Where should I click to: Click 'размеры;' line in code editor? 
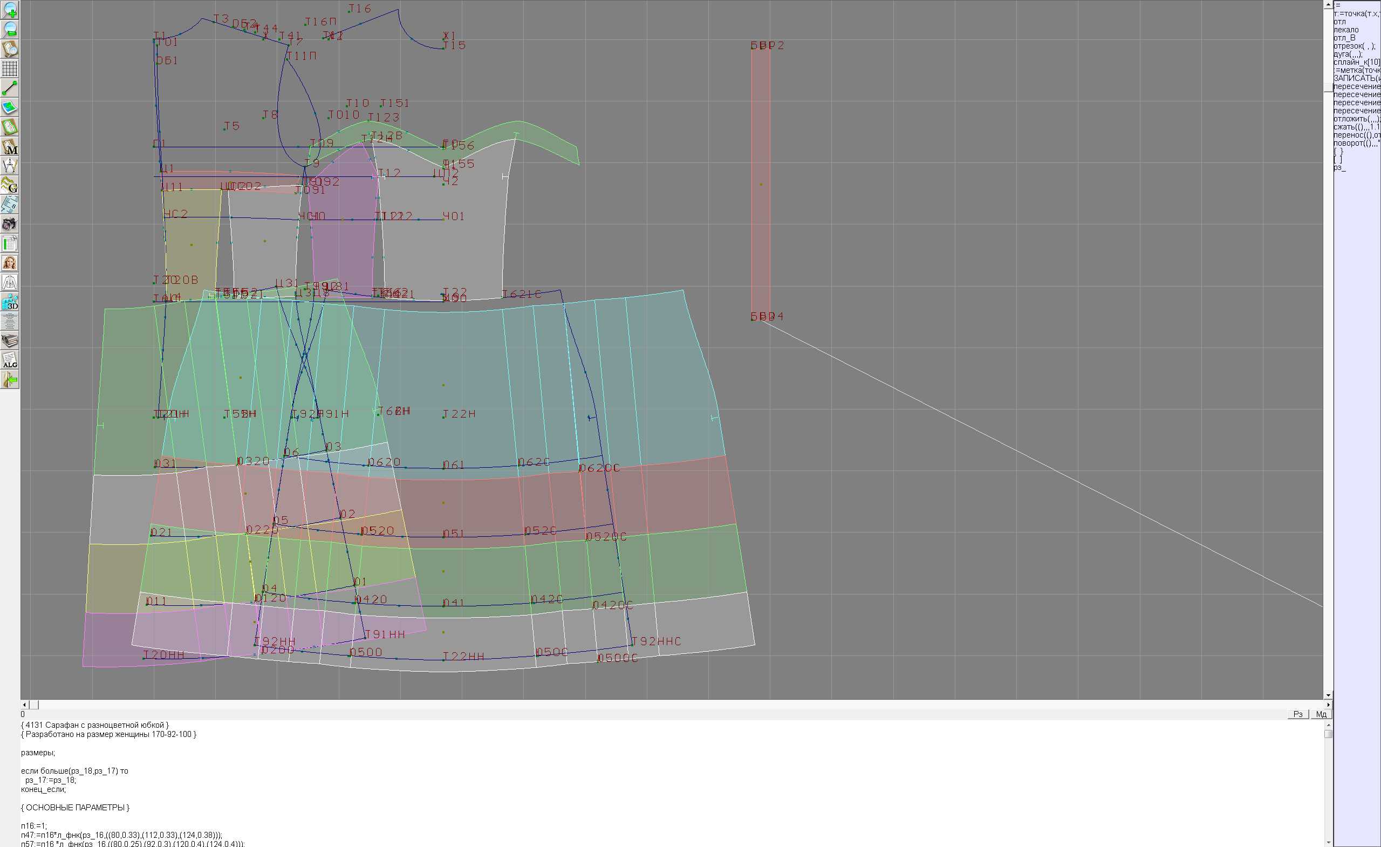[x=38, y=753]
